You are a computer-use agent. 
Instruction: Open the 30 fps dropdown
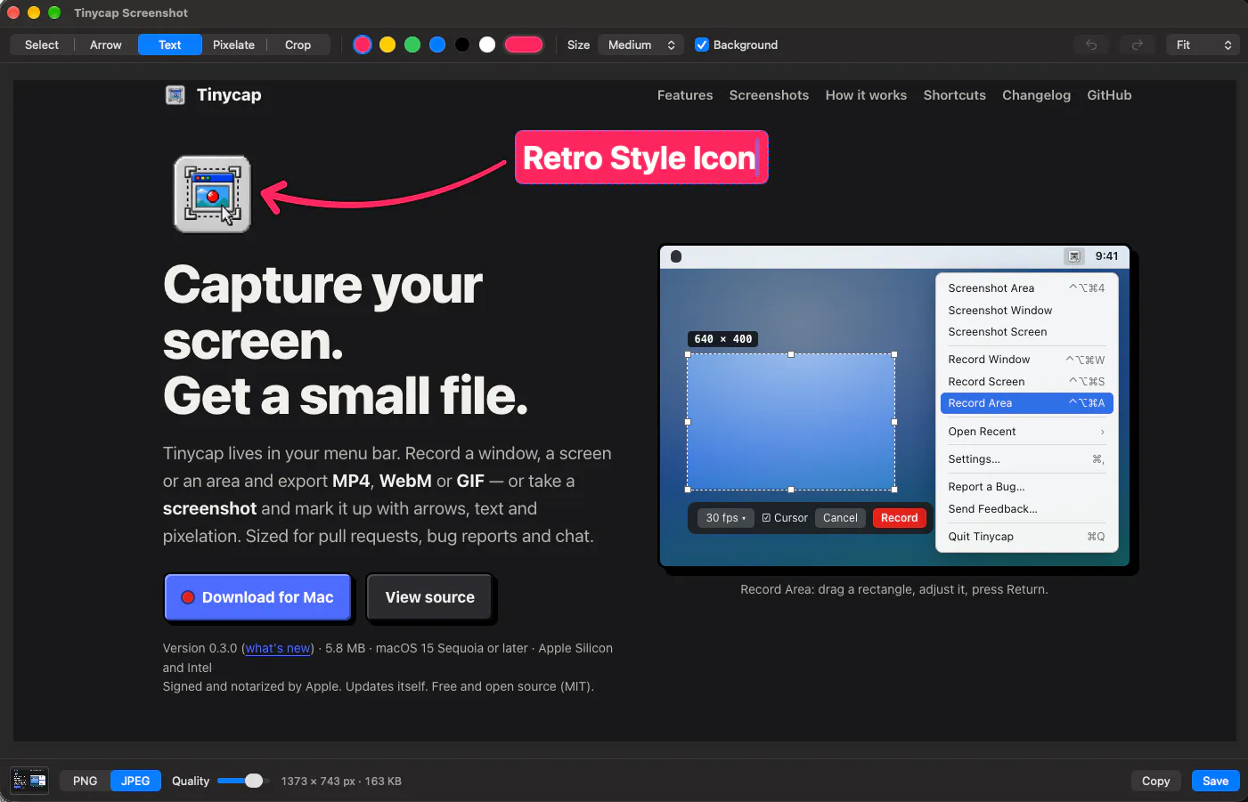click(725, 518)
